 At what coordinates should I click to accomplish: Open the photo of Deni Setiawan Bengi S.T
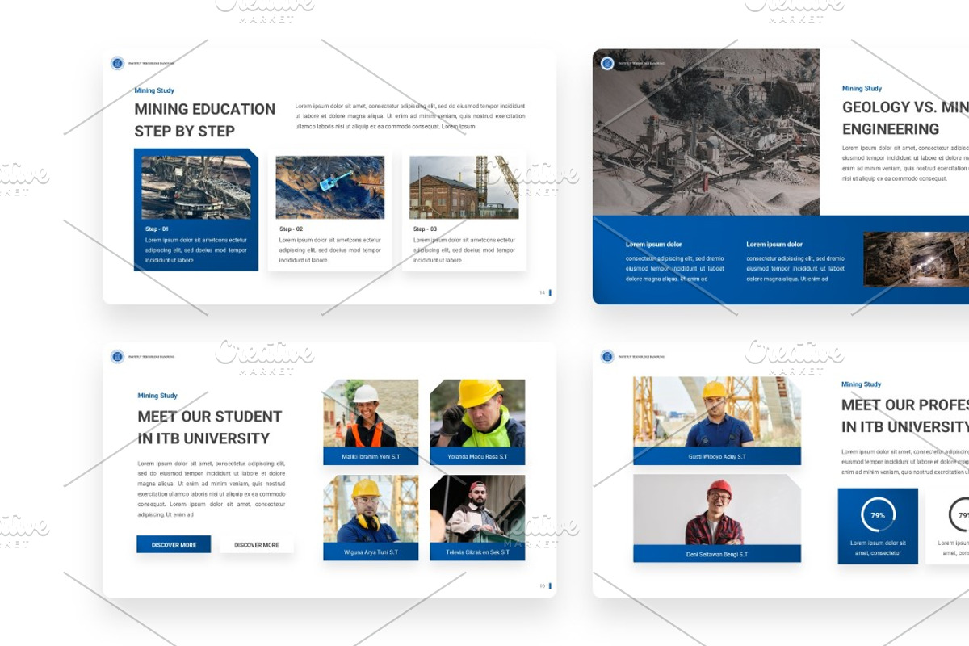click(x=717, y=510)
